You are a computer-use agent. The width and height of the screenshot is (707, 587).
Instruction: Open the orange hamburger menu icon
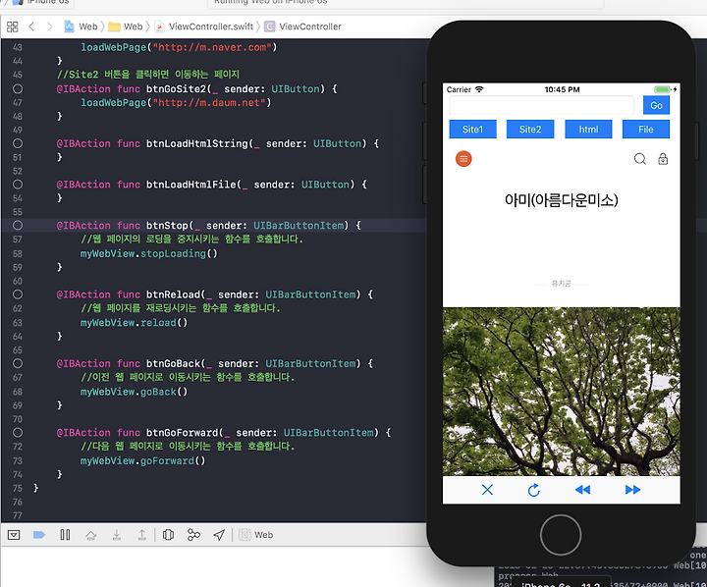pyautogui.click(x=463, y=159)
